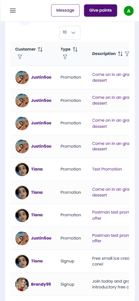
Task: Open the first Tiana customer link
Action: pos(37,169)
